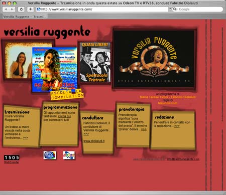Click the browser back arrow button
226x195 pixels.
click(6, 9)
